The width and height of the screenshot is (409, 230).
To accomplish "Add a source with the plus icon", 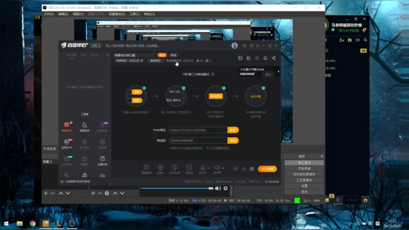I will click(93, 193).
